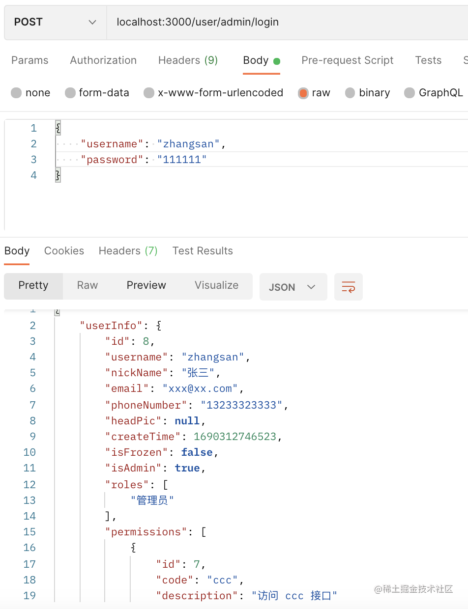
Task: Click the request URL input field
Action: click(285, 22)
